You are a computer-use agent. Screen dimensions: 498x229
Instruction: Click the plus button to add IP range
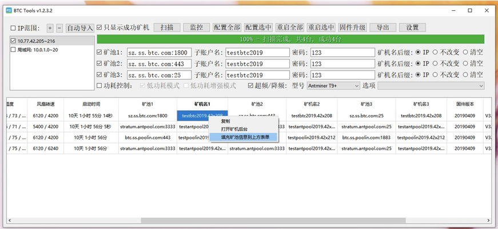[x=50, y=28]
